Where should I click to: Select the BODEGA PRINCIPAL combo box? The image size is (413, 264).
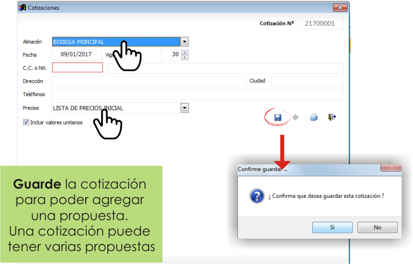pos(116,42)
